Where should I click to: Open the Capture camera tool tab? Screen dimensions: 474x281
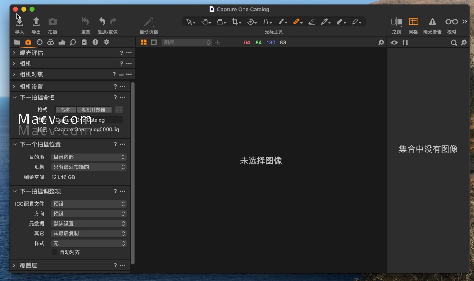(x=28, y=42)
